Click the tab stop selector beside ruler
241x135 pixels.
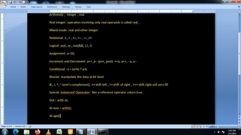pyautogui.click(x=2, y=11)
